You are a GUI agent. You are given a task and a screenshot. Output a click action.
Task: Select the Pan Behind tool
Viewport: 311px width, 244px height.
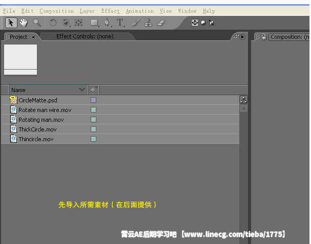[78, 23]
